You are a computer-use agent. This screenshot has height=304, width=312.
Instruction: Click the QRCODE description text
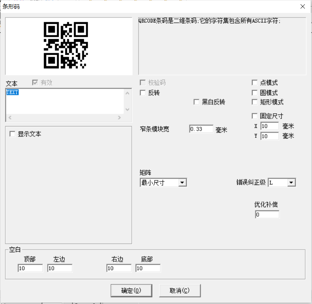(x=209, y=21)
